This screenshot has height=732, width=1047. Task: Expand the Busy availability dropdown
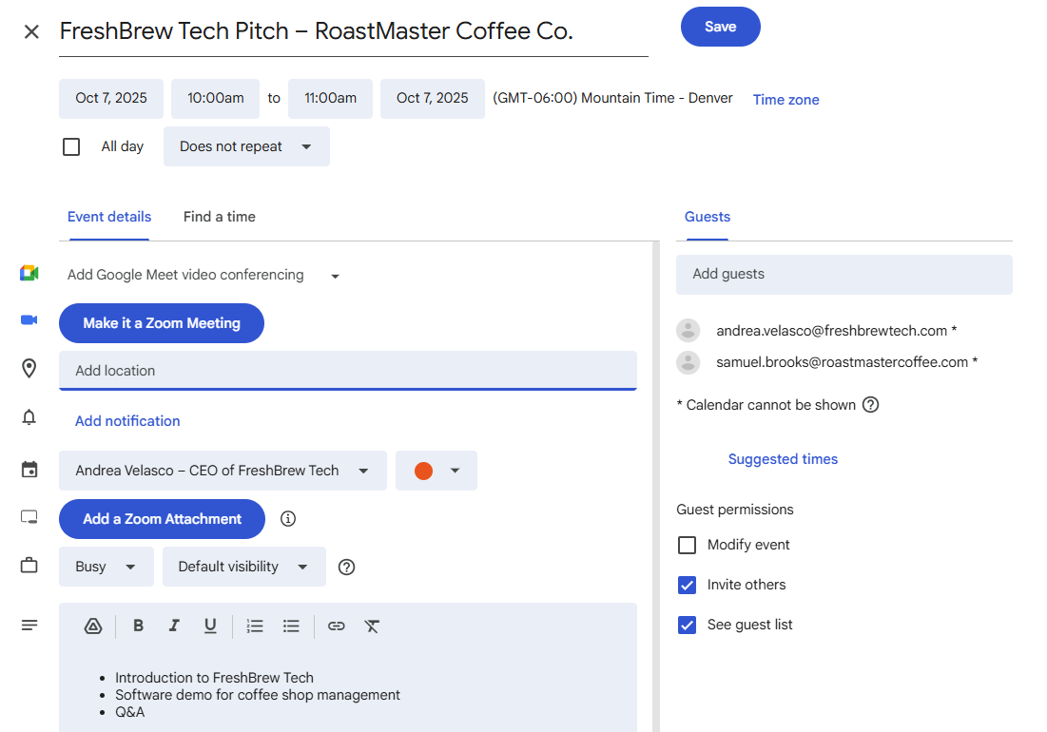tap(106, 567)
